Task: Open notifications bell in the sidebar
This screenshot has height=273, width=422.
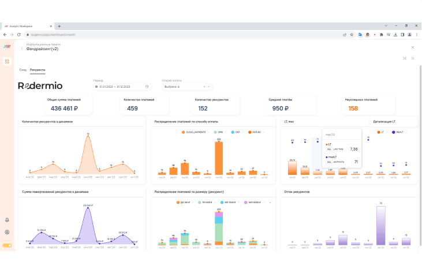Action: tap(8, 220)
